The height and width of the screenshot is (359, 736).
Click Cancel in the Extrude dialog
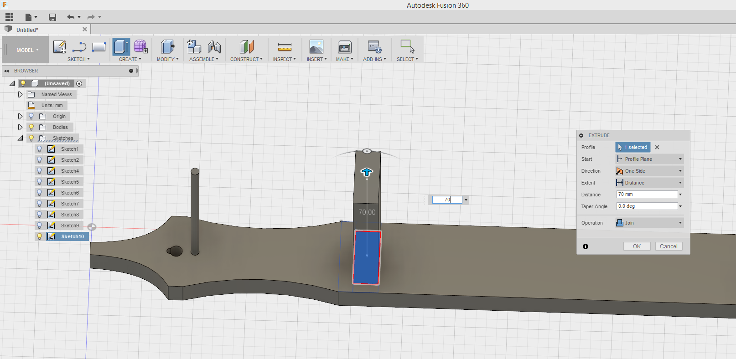tap(669, 246)
